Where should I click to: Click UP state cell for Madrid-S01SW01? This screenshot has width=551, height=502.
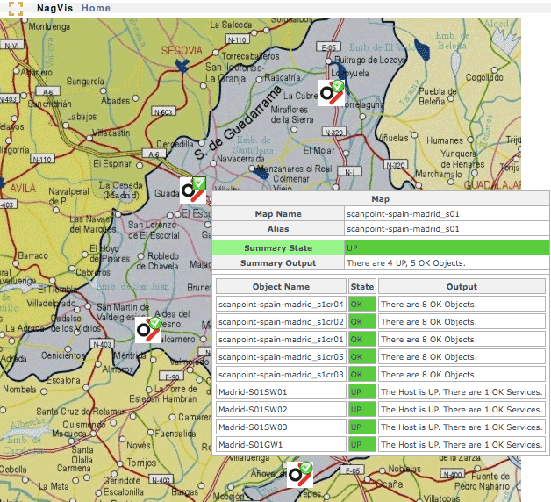pyautogui.click(x=362, y=392)
